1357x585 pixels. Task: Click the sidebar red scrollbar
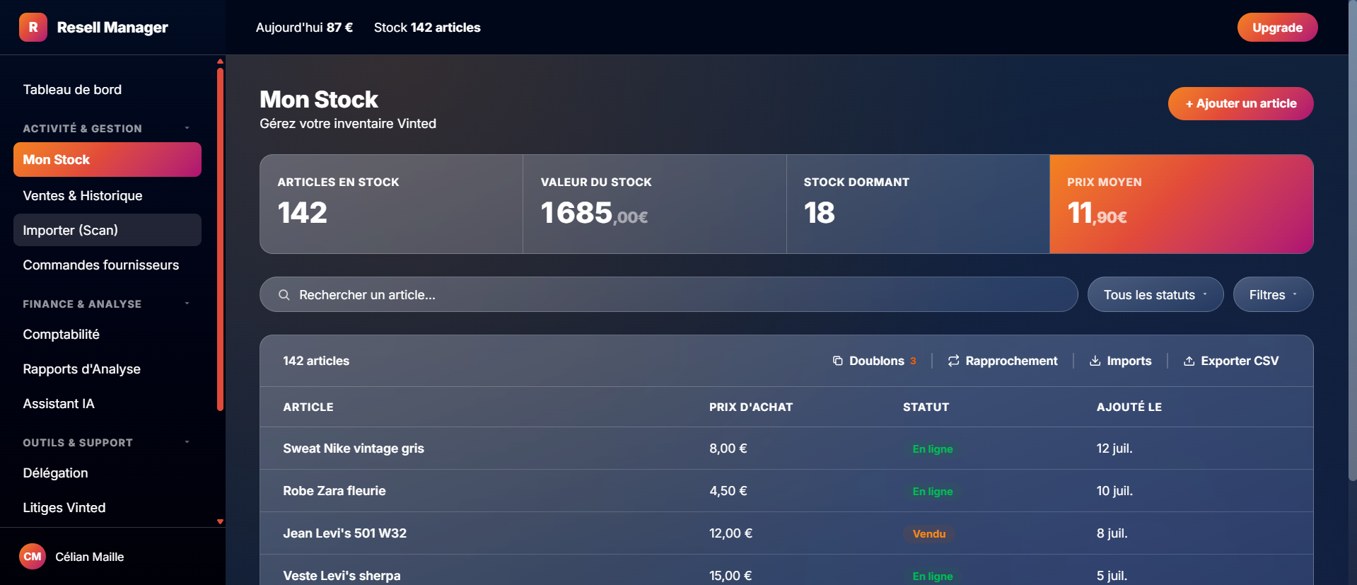220,239
